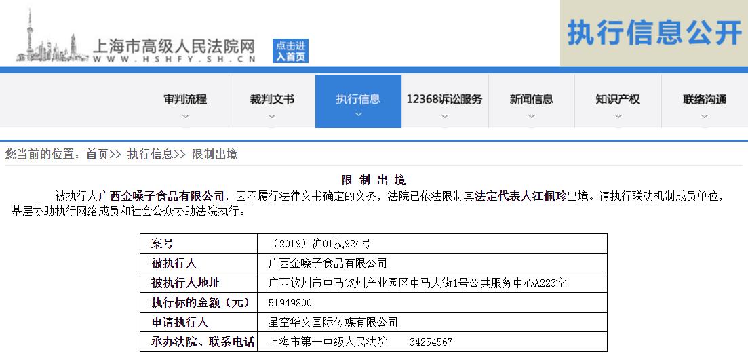Expand the chevron under 执行信息
The width and height of the screenshot is (748, 362).
pyautogui.click(x=358, y=115)
